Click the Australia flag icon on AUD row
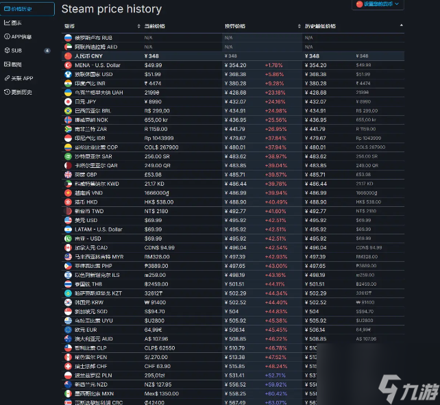Viewport: 440px width, 405px height. point(68,339)
